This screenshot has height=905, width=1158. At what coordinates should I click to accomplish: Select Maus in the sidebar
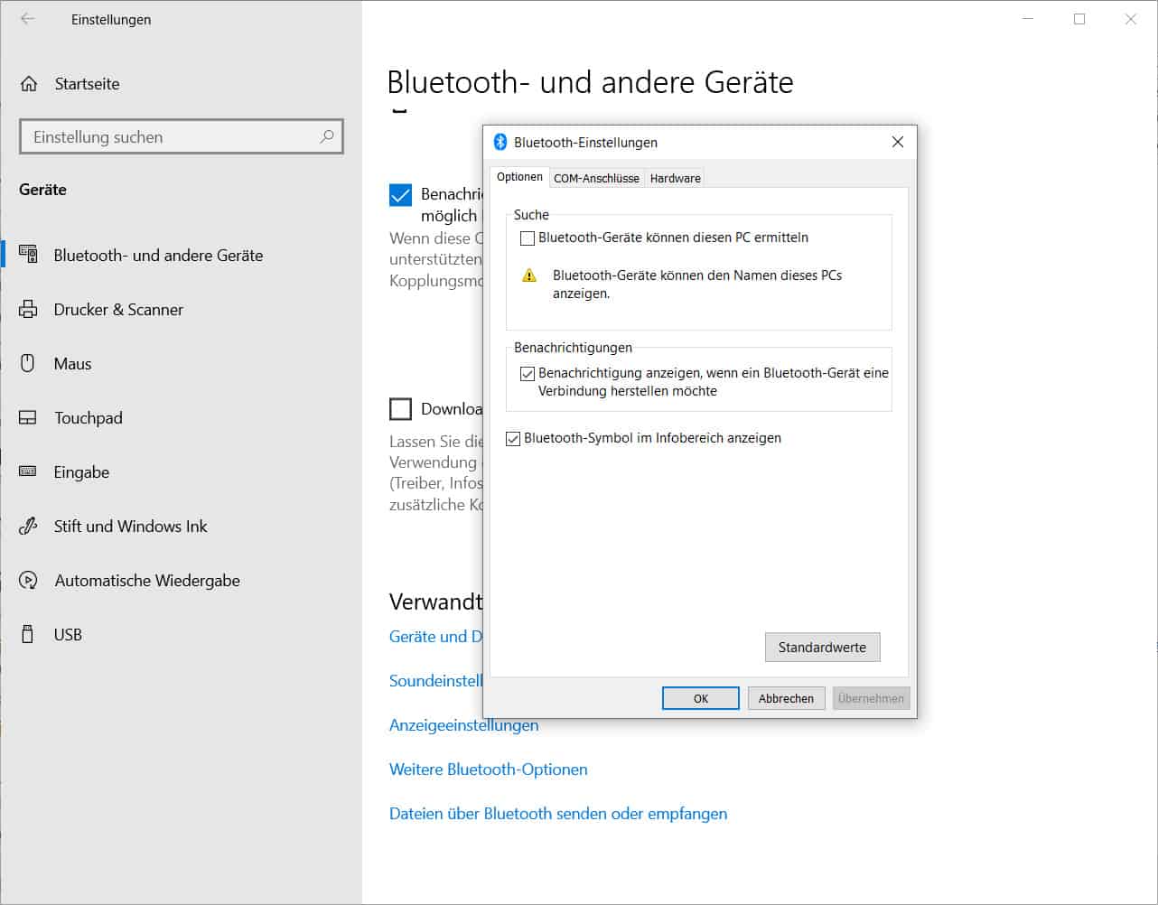coord(181,363)
